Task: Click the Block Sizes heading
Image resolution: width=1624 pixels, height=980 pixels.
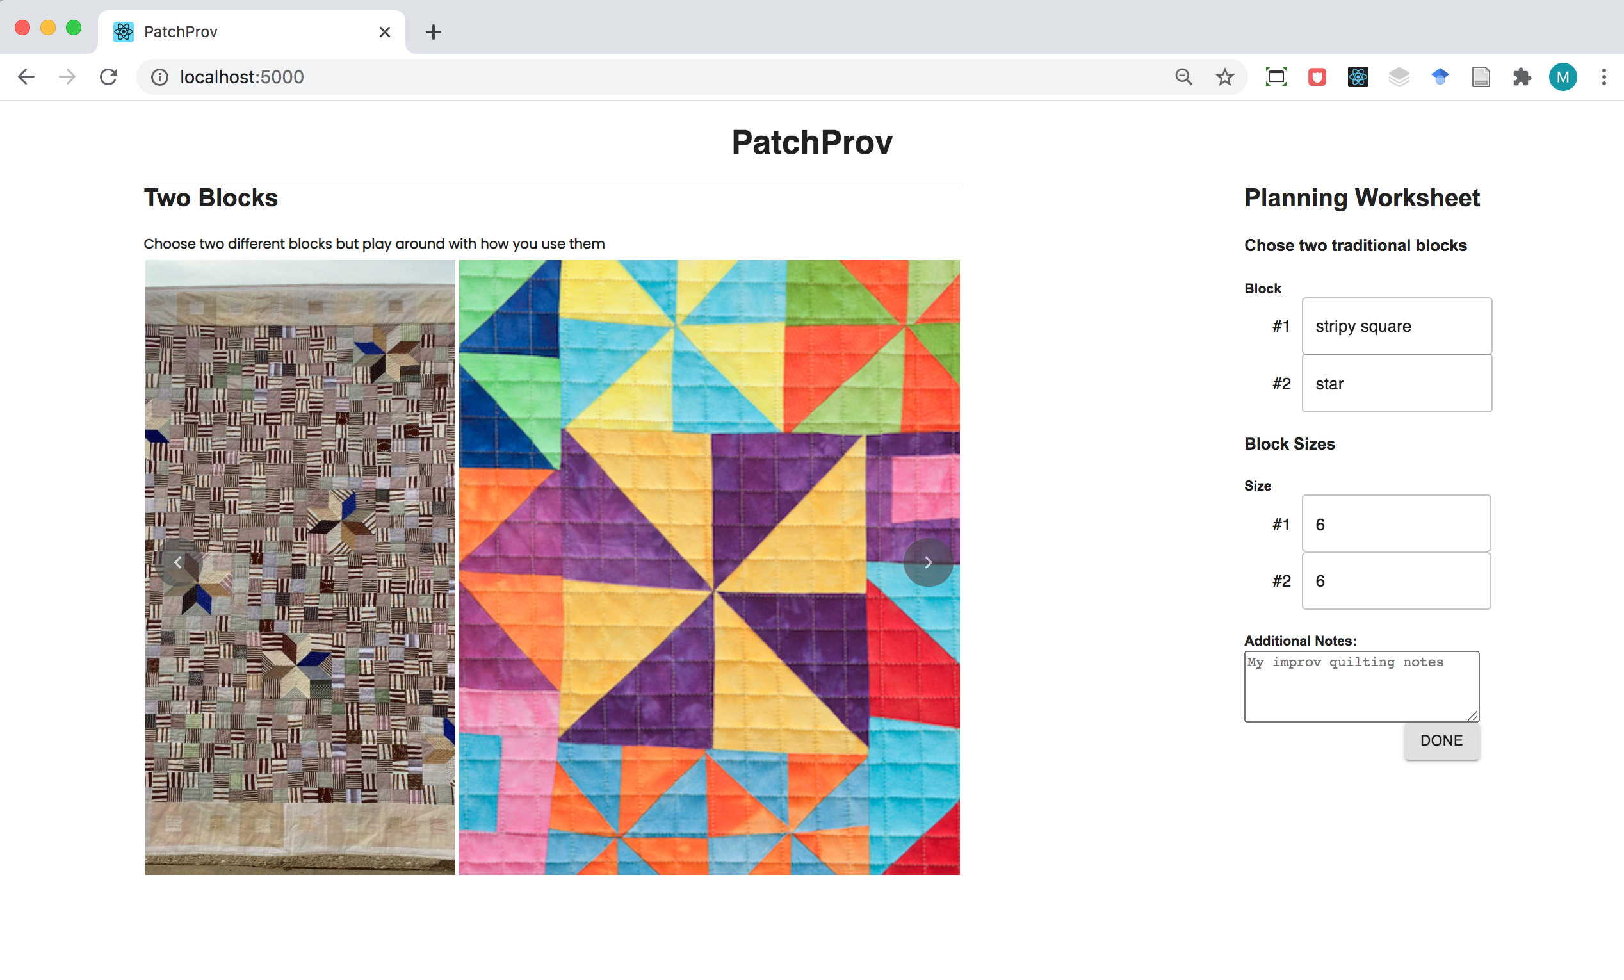Action: click(1289, 443)
